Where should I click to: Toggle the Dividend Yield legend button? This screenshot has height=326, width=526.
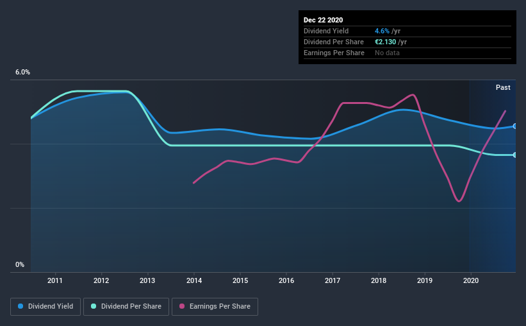coord(45,307)
